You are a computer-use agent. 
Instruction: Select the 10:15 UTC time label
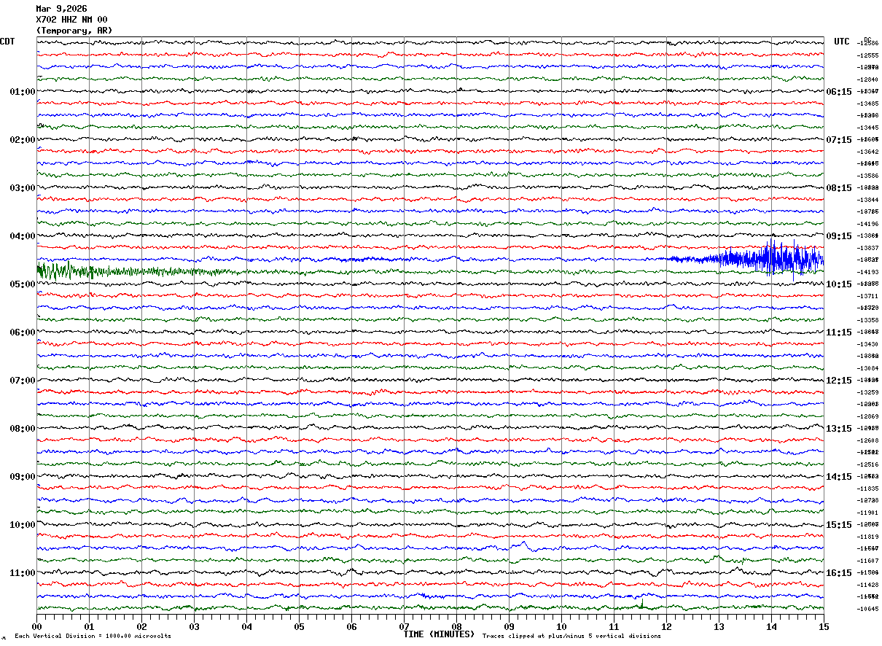pos(839,284)
